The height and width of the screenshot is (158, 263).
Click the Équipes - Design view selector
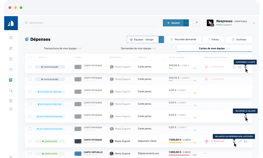coord(143,39)
